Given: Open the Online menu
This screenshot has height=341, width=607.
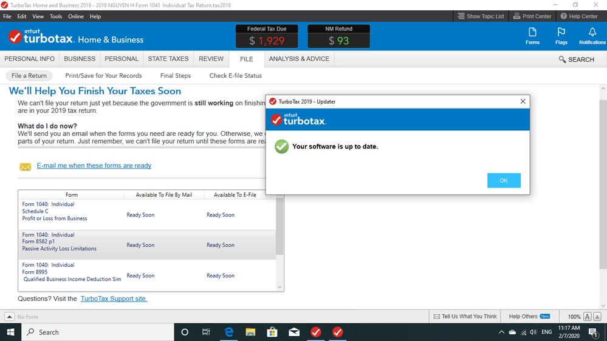Looking at the screenshot, I should pos(76,16).
